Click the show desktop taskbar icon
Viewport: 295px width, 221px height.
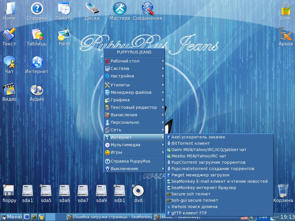point(27,217)
